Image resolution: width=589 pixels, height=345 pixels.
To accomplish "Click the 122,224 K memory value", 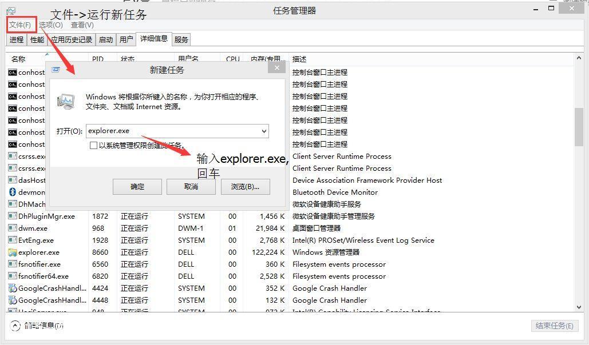I will click(x=268, y=252).
